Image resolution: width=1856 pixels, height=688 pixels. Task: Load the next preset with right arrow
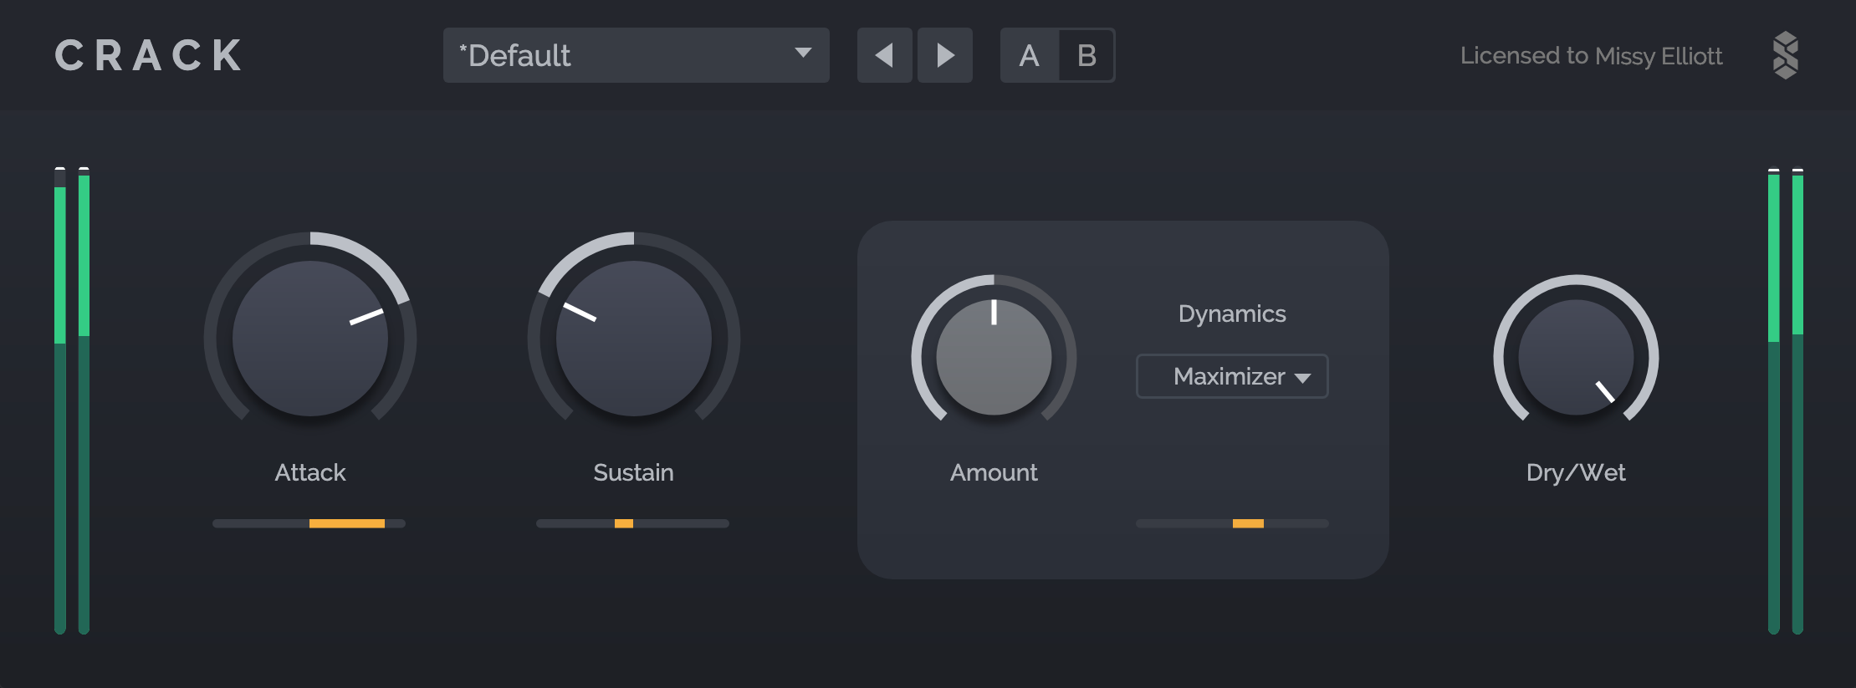(x=945, y=55)
